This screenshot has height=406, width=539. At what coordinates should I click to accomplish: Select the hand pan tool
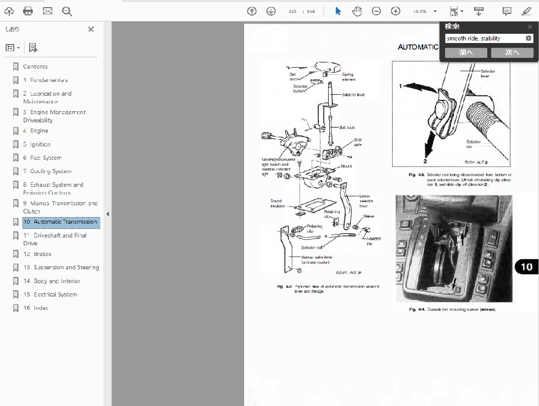[357, 11]
